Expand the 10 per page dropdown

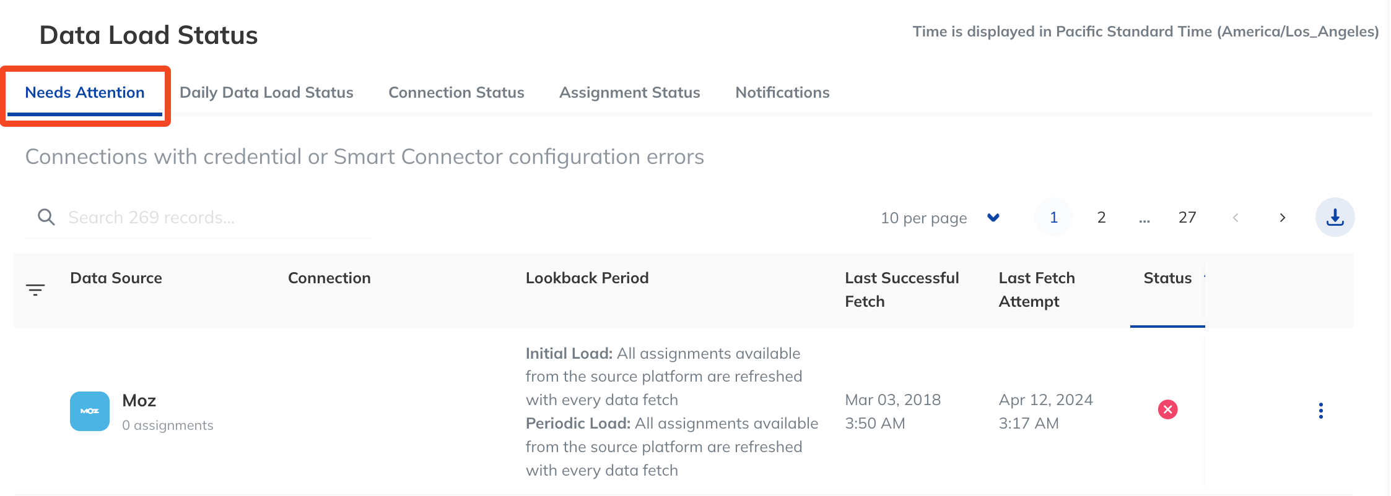coord(940,218)
